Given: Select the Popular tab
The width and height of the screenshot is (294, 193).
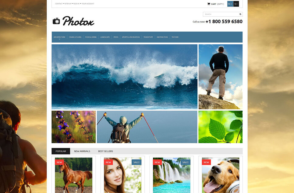Looking at the screenshot, I should (61, 151).
